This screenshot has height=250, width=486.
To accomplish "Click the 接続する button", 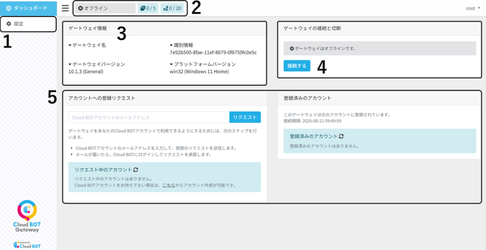I will tap(297, 65).
